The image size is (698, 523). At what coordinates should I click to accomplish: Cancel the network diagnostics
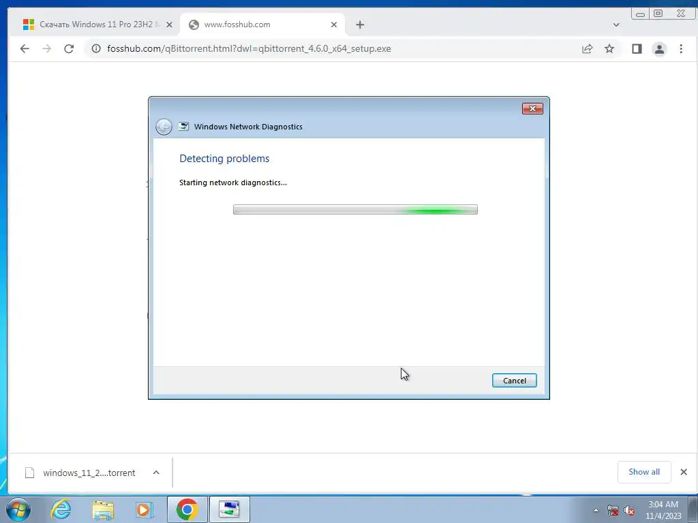click(x=514, y=381)
